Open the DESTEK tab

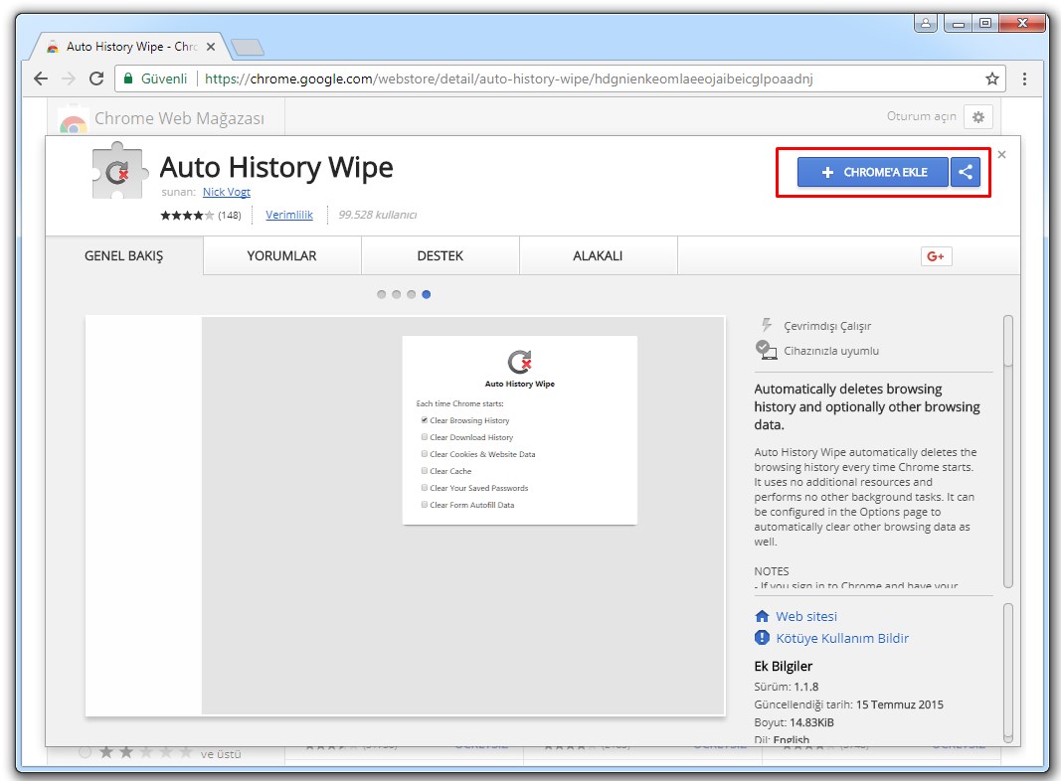tap(440, 256)
